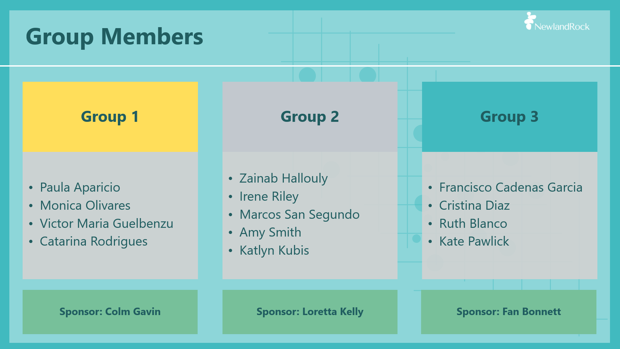Select Paula Aparicio in Group 1
This screenshot has width=620, height=349.
(80, 187)
